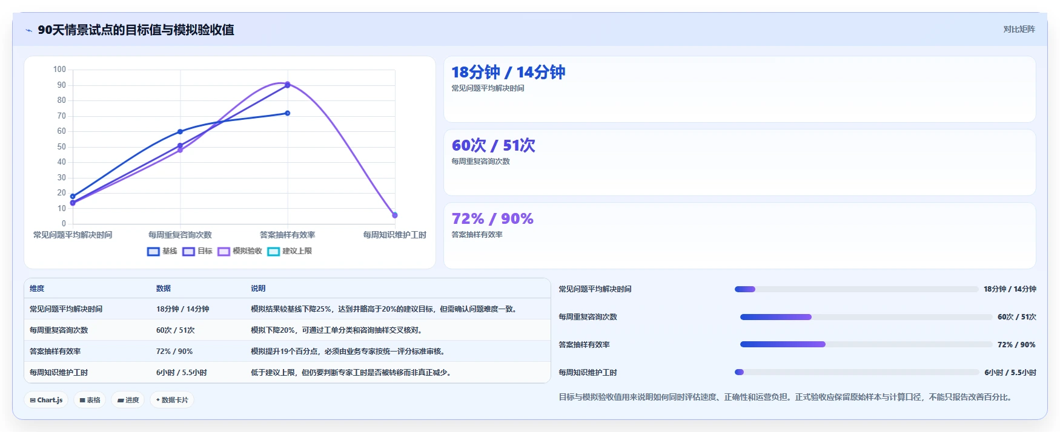Viewport: 1060px width, 432px height.
Task: Select the 数据卡片 chip
Action: click(x=172, y=400)
